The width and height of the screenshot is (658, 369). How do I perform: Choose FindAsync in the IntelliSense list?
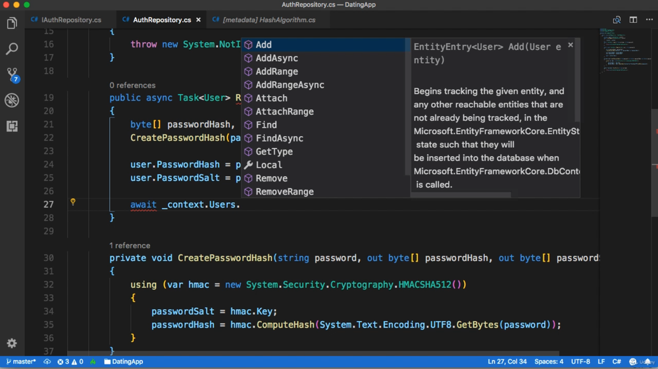pos(279,138)
